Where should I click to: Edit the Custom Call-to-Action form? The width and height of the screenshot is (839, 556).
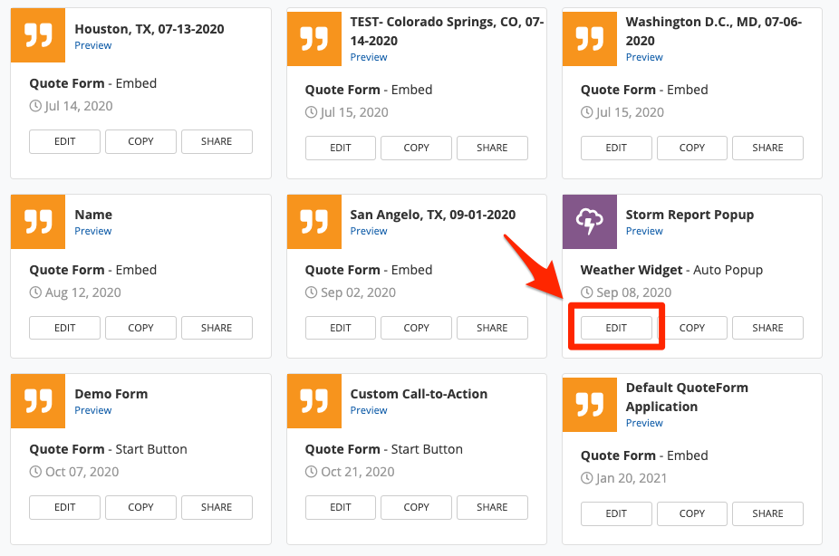pos(341,507)
